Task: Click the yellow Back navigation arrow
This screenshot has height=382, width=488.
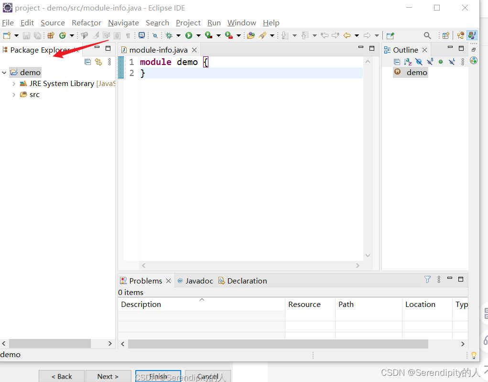Action: point(347,35)
